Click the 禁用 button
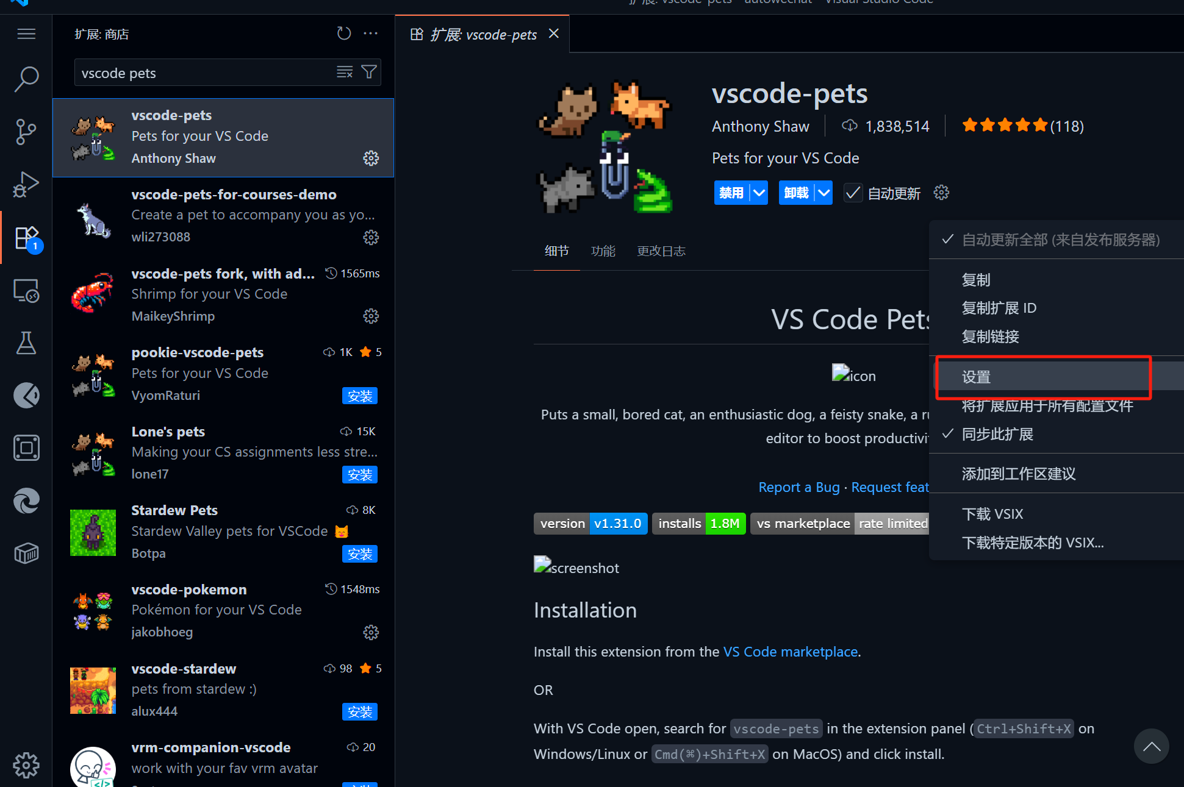1184x787 pixels. coord(731,193)
